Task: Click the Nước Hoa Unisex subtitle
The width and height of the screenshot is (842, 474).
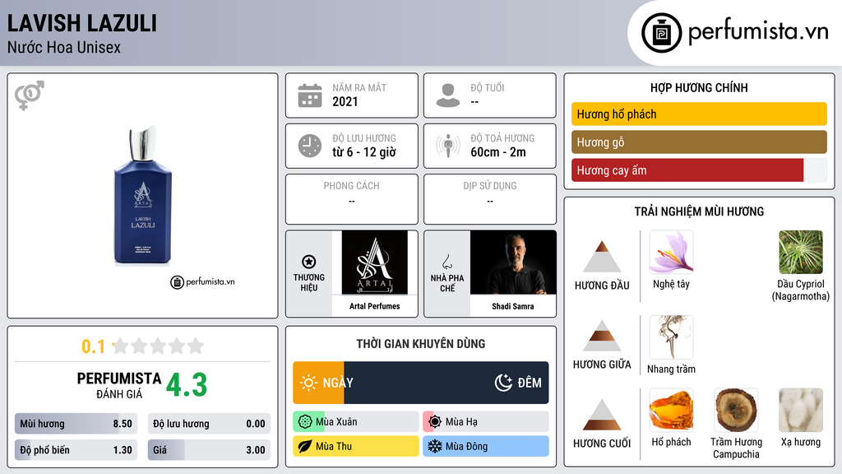Action: point(64,47)
